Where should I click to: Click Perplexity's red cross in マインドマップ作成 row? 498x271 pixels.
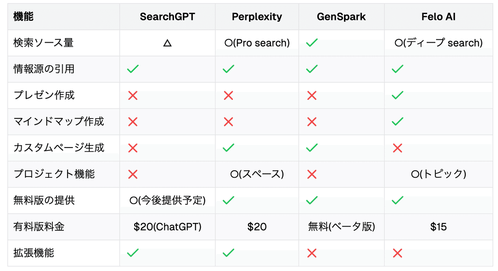(x=228, y=122)
